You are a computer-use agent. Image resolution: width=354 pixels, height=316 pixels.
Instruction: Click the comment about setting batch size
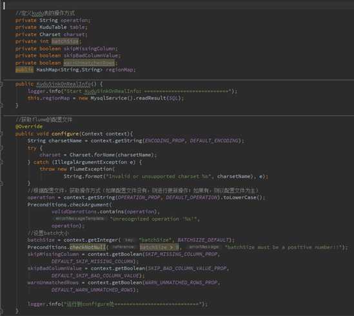pyautogui.click(x=48, y=233)
